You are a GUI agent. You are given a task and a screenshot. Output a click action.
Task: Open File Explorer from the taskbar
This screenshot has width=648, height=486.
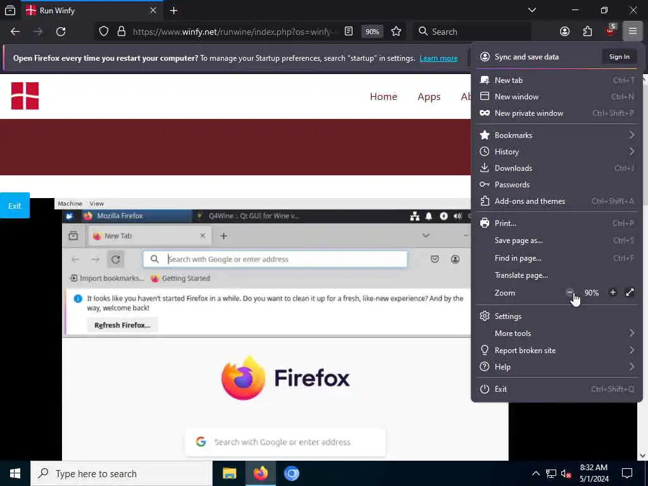point(229,473)
